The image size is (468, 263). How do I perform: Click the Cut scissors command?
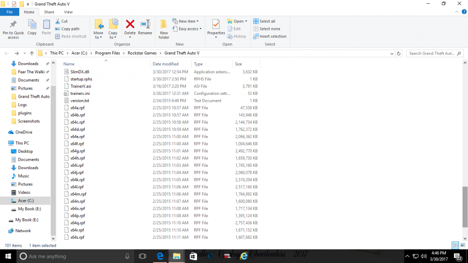[x=61, y=21]
